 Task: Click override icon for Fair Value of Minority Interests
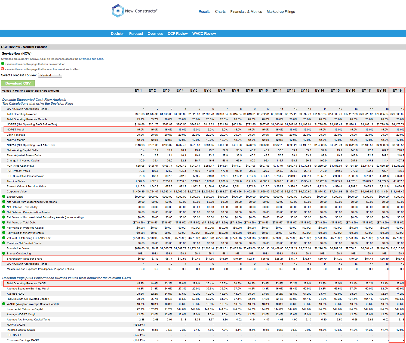click(x=3, y=233)
